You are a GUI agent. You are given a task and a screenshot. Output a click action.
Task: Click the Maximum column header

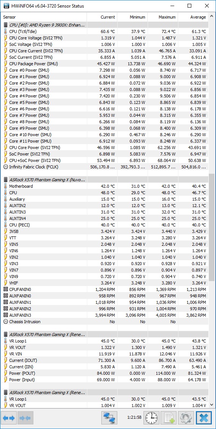tap(163, 17)
